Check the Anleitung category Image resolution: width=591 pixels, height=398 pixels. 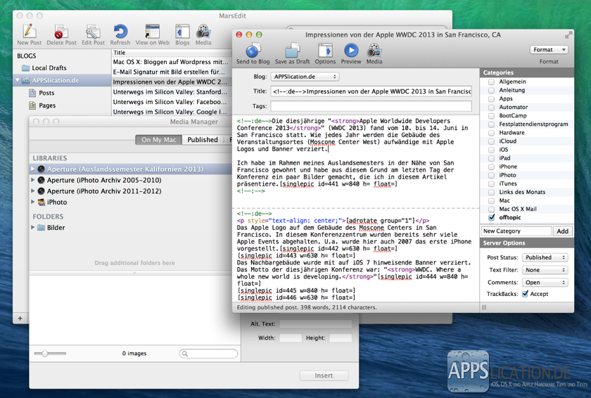click(x=491, y=91)
